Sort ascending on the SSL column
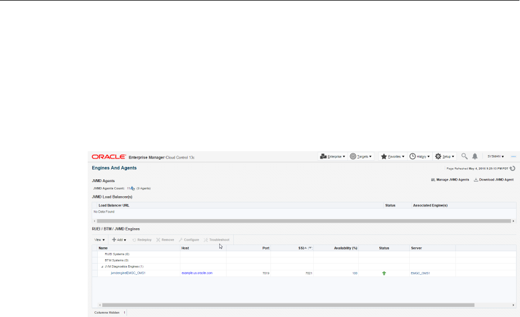Image resolution: width=520 pixels, height=317 pixels. pyautogui.click(x=305, y=247)
